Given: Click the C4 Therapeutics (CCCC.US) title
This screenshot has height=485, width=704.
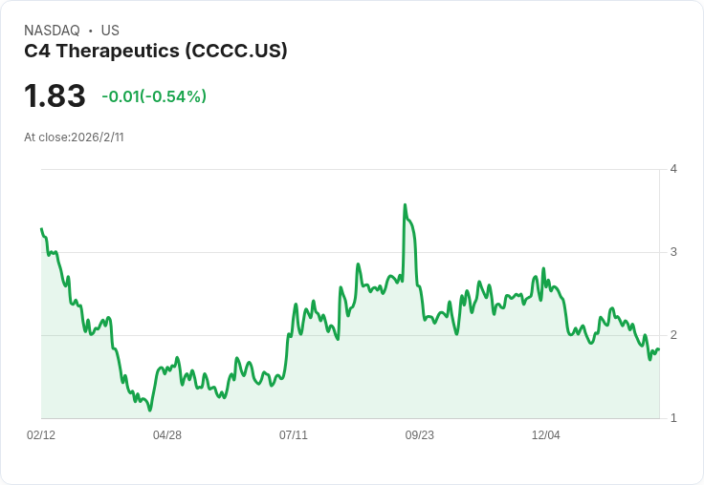Looking at the screenshot, I should point(155,51).
